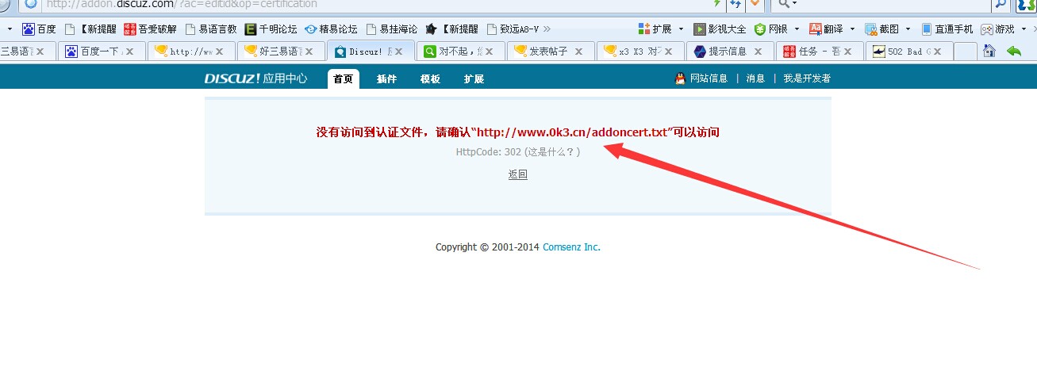Click the Discuz! 应用中心 logo
Image resolution: width=1037 pixels, height=390 pixels.
(255, 78)
